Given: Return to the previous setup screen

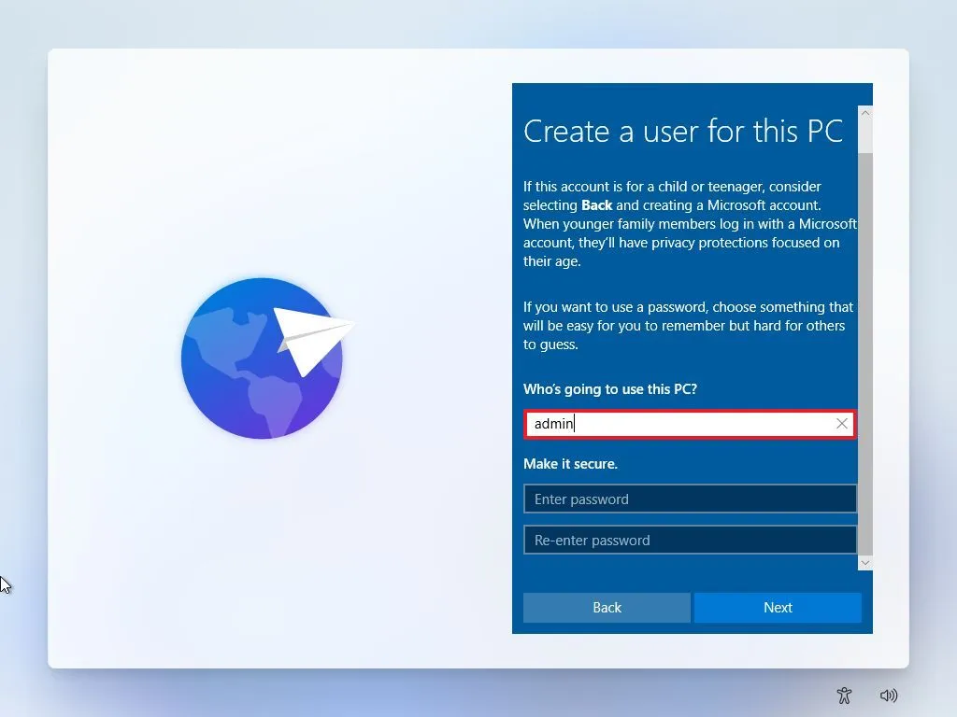Looking at the screenshot, I should click(x=607, y=607).
